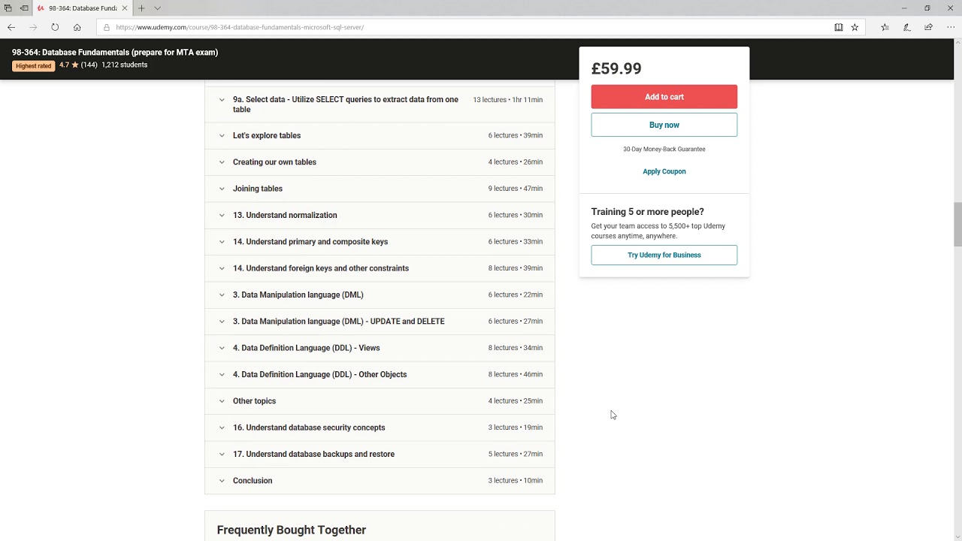Screen dimensions: 962x541
Task: Open Reading view in address bar
Action: tap(838, 27)
